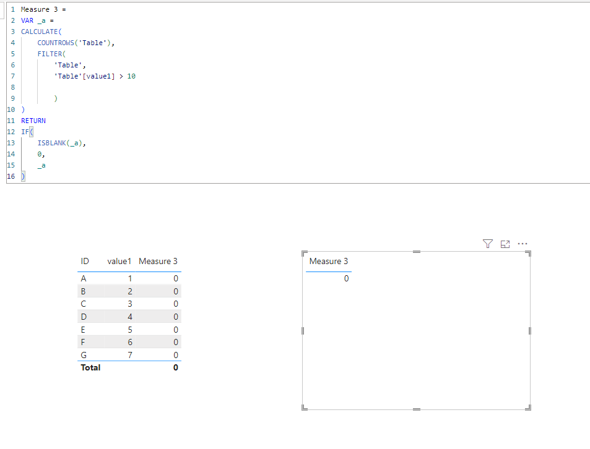Click COUNTROWS('Table') in formula line 4
Viewport: 590px width, 449px height.
[x=74, y=43]
